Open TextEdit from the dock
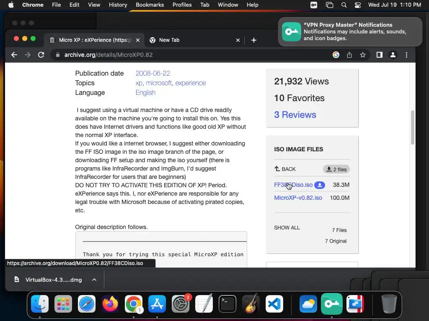This screenshot has height=321, width=429. (204, 304)
